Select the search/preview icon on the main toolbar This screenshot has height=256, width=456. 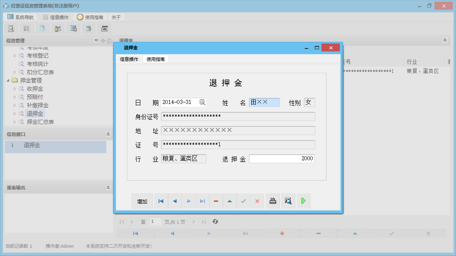[x=11, y=28]
